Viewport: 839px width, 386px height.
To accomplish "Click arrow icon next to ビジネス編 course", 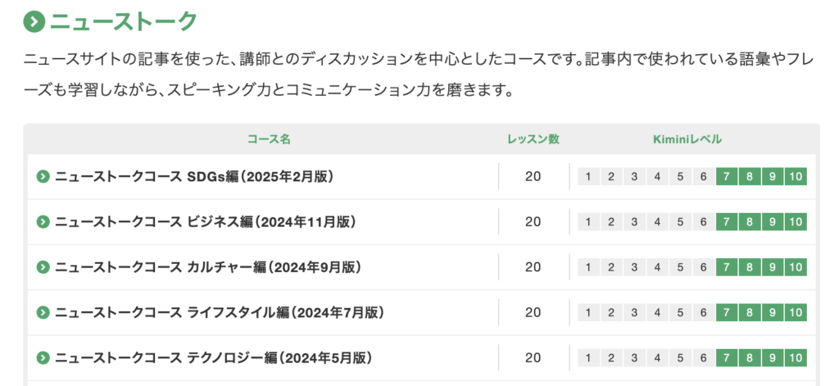I will (x=43, y=222).
